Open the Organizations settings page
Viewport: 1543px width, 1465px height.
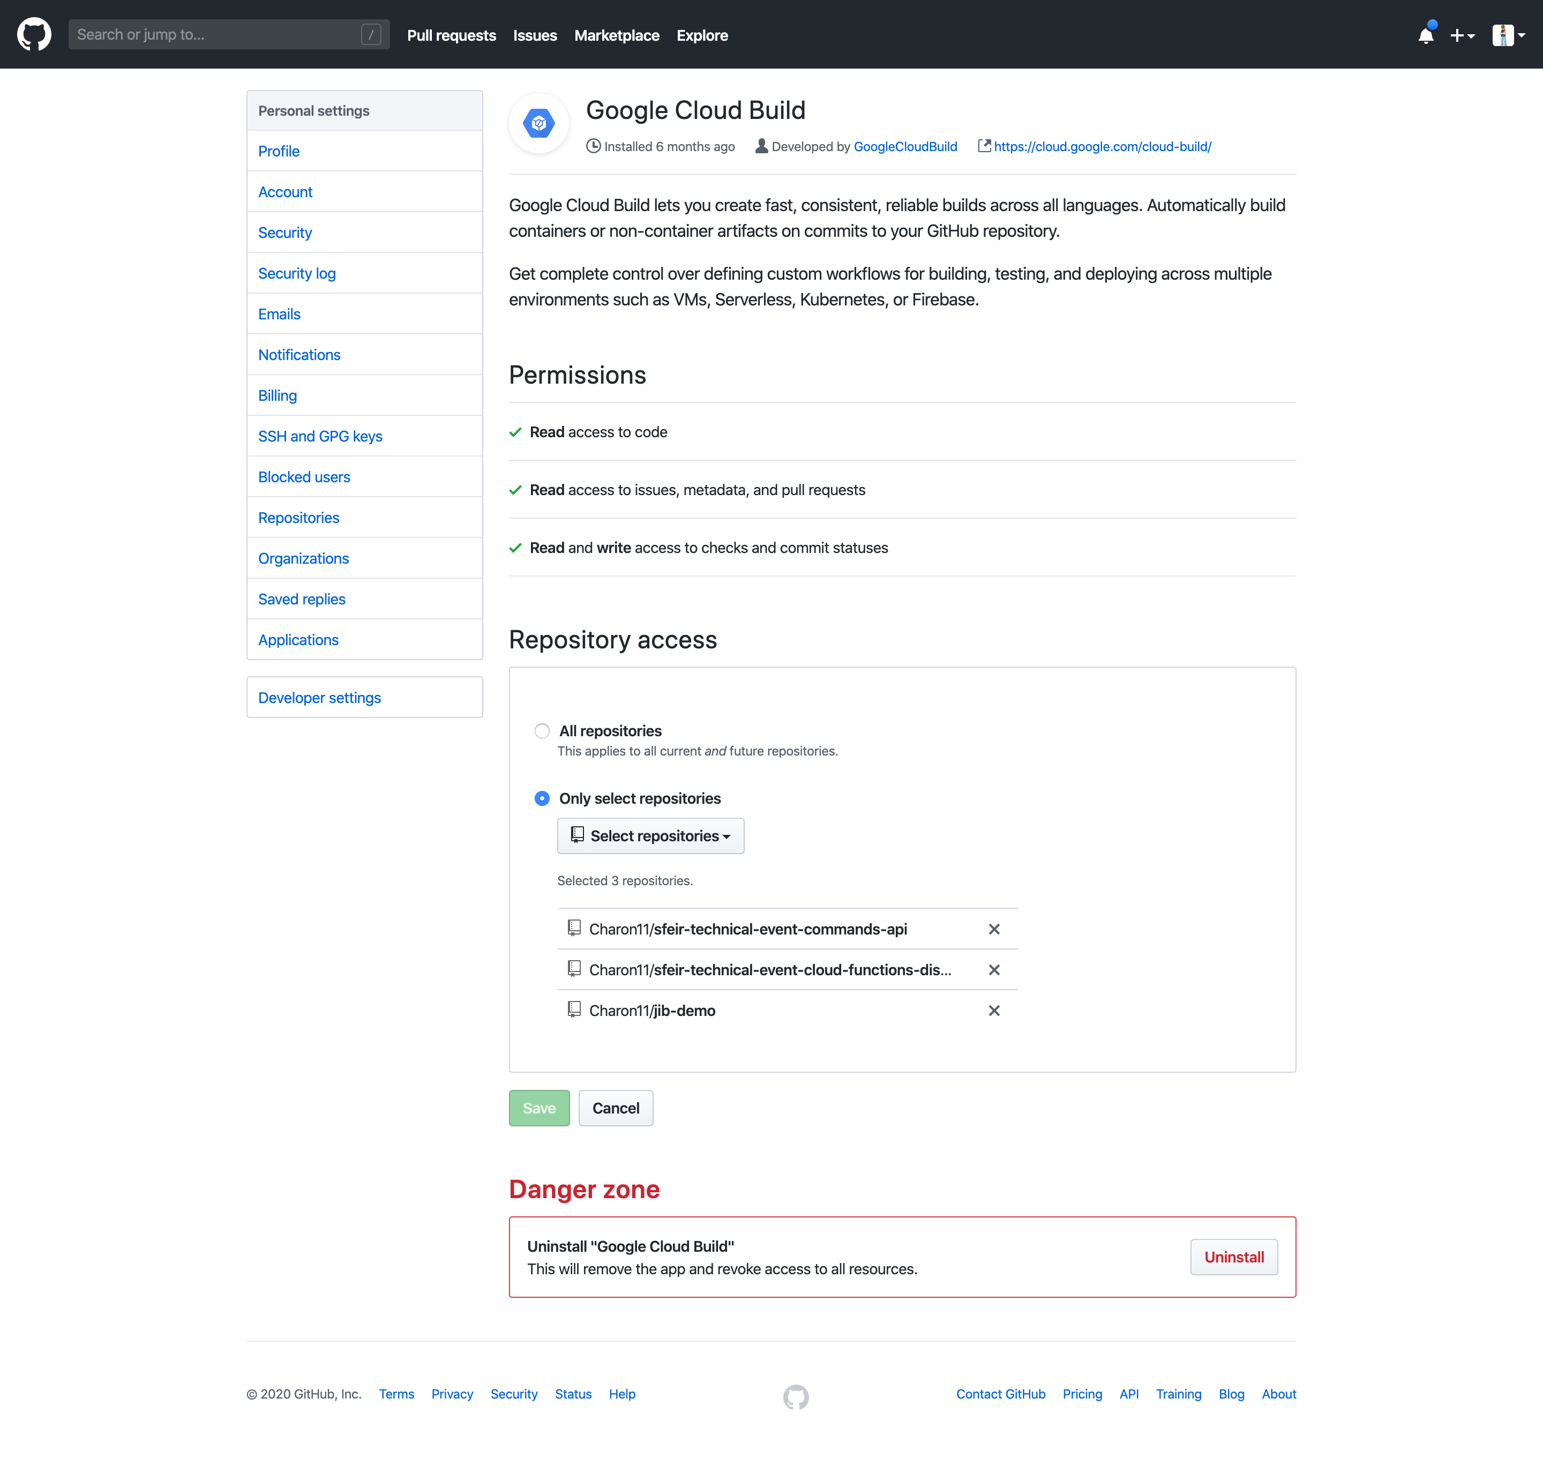coord(365,558)
